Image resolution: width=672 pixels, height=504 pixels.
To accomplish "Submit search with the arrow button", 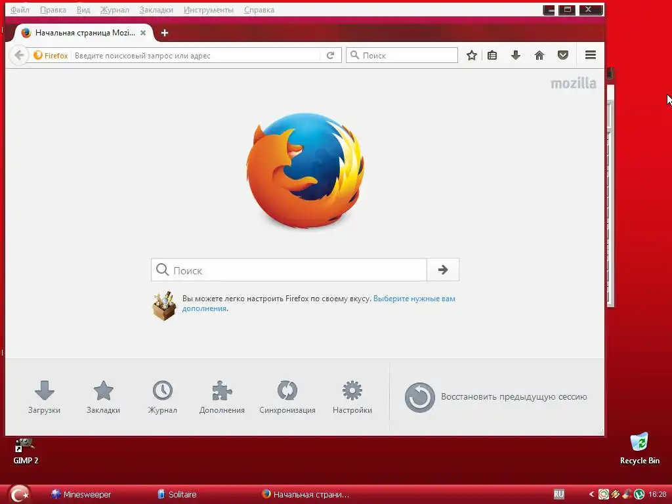I will 443,270.
